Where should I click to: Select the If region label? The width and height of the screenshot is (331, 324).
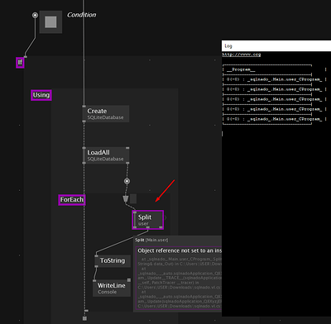(20, 63)
